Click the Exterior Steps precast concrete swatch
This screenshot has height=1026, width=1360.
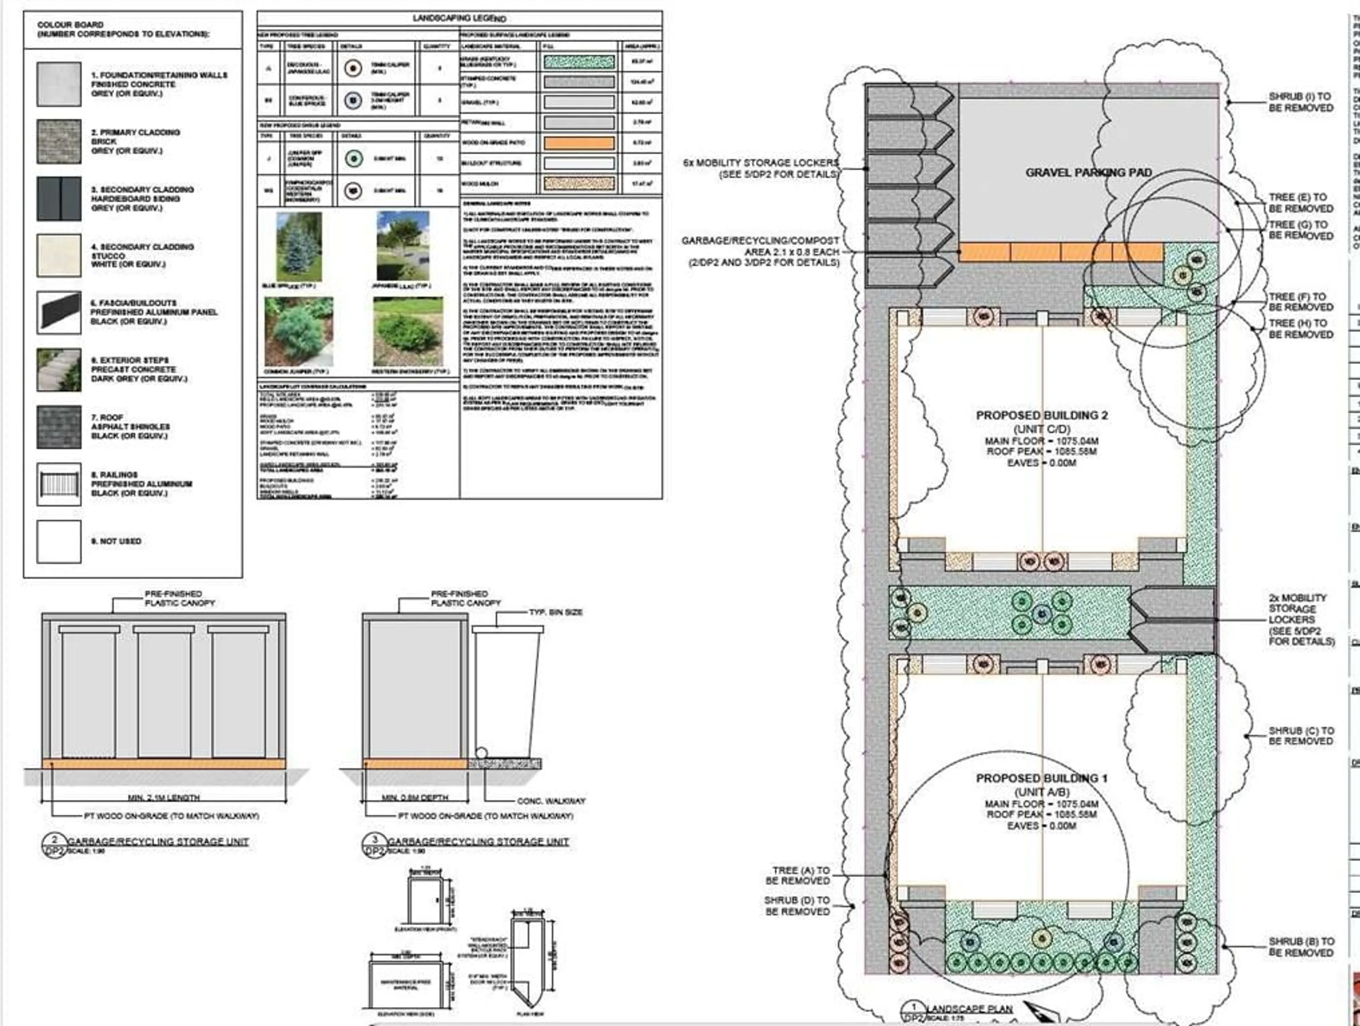58,369
